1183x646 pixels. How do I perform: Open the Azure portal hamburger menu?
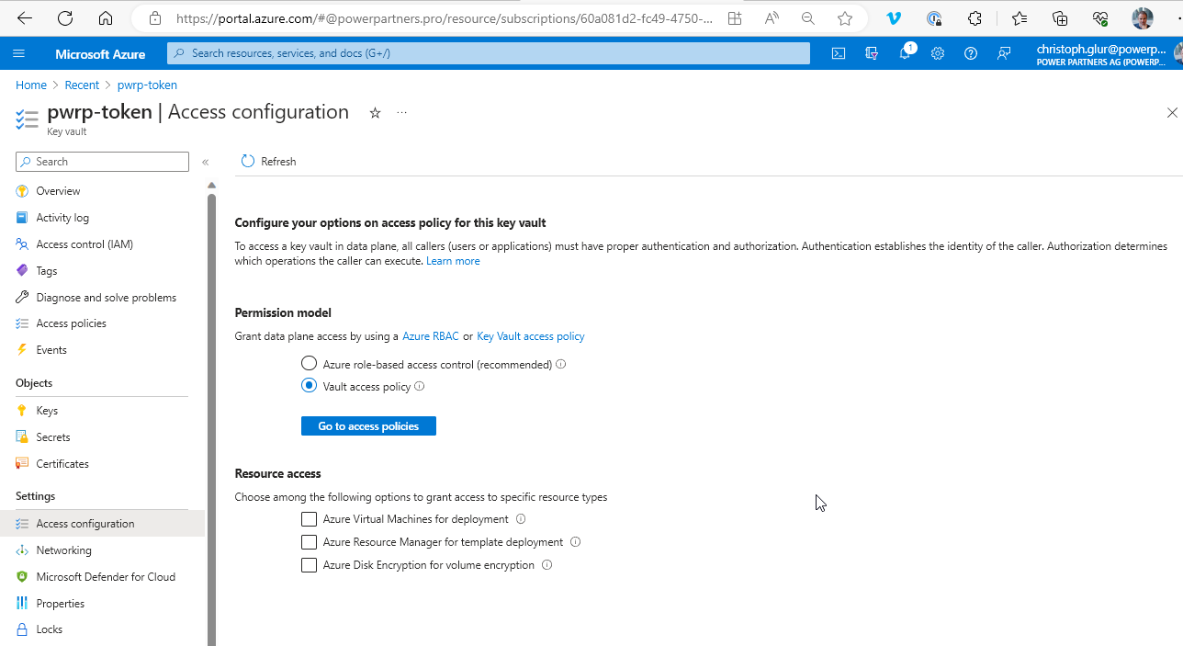[x=18, y=53]
